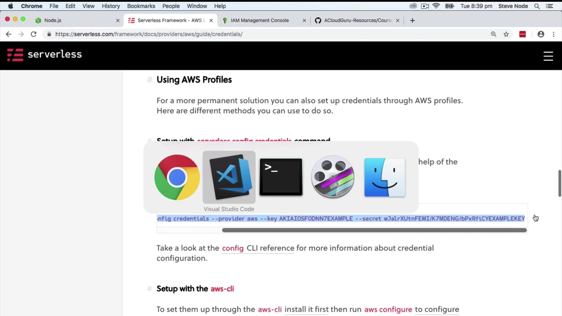Select Visual Studio Code in the app switcher
The height and width of the screenshot is (316, 562).
click(229, 177)
